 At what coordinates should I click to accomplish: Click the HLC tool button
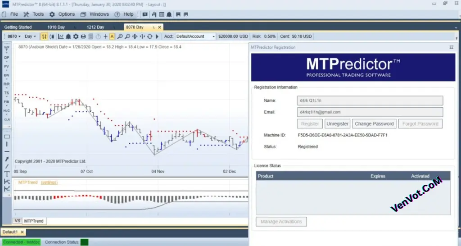coord(6,111)
